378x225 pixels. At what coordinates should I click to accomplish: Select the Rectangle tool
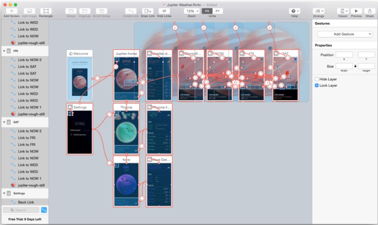tap(46, 10)
